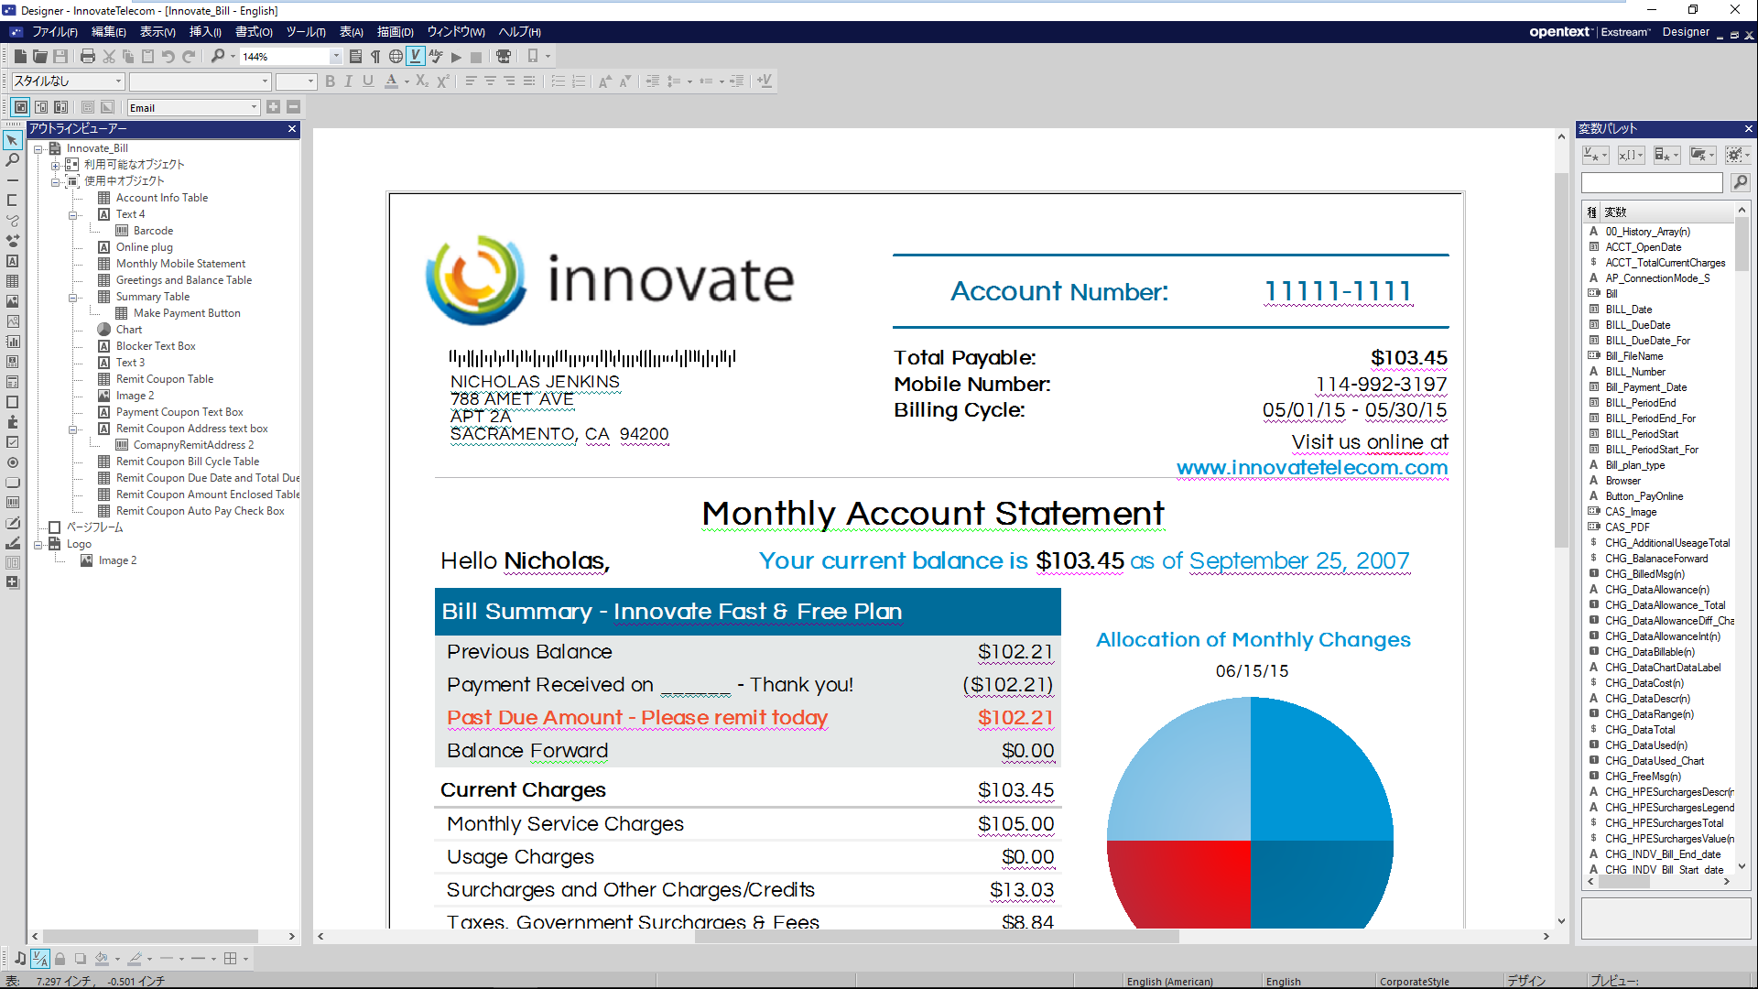Image resolution: width=1758 pixels, height=989 pixels.
Task: Select the text box (A) drawing tool
Action: (x=13, y=261)
